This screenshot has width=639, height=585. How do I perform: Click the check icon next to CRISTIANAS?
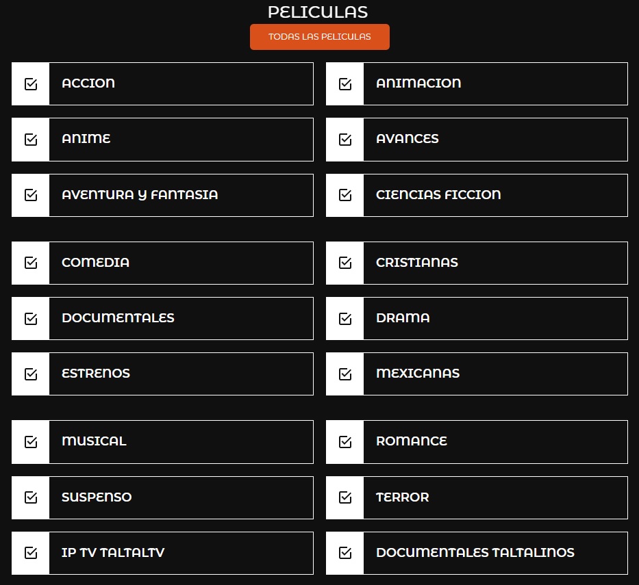[345, 263]
